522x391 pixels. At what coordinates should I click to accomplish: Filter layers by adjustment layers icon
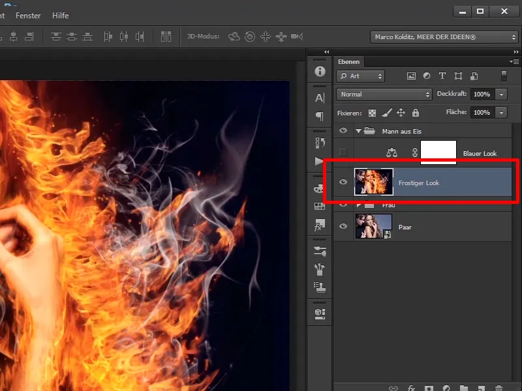(427, 76)
